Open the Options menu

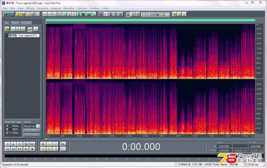[x=82, y=8]
